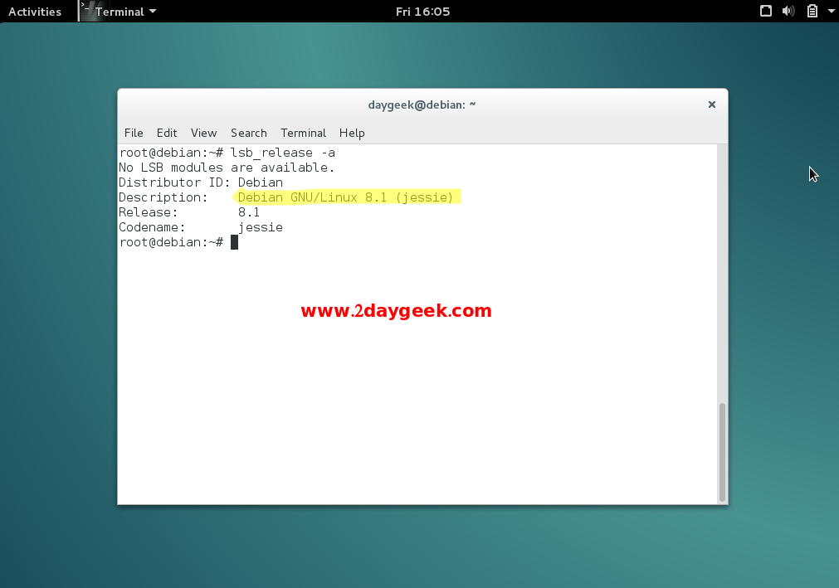Screen dimensions: 839x588
Task: Click the Activities button
Action: [35, 12]
